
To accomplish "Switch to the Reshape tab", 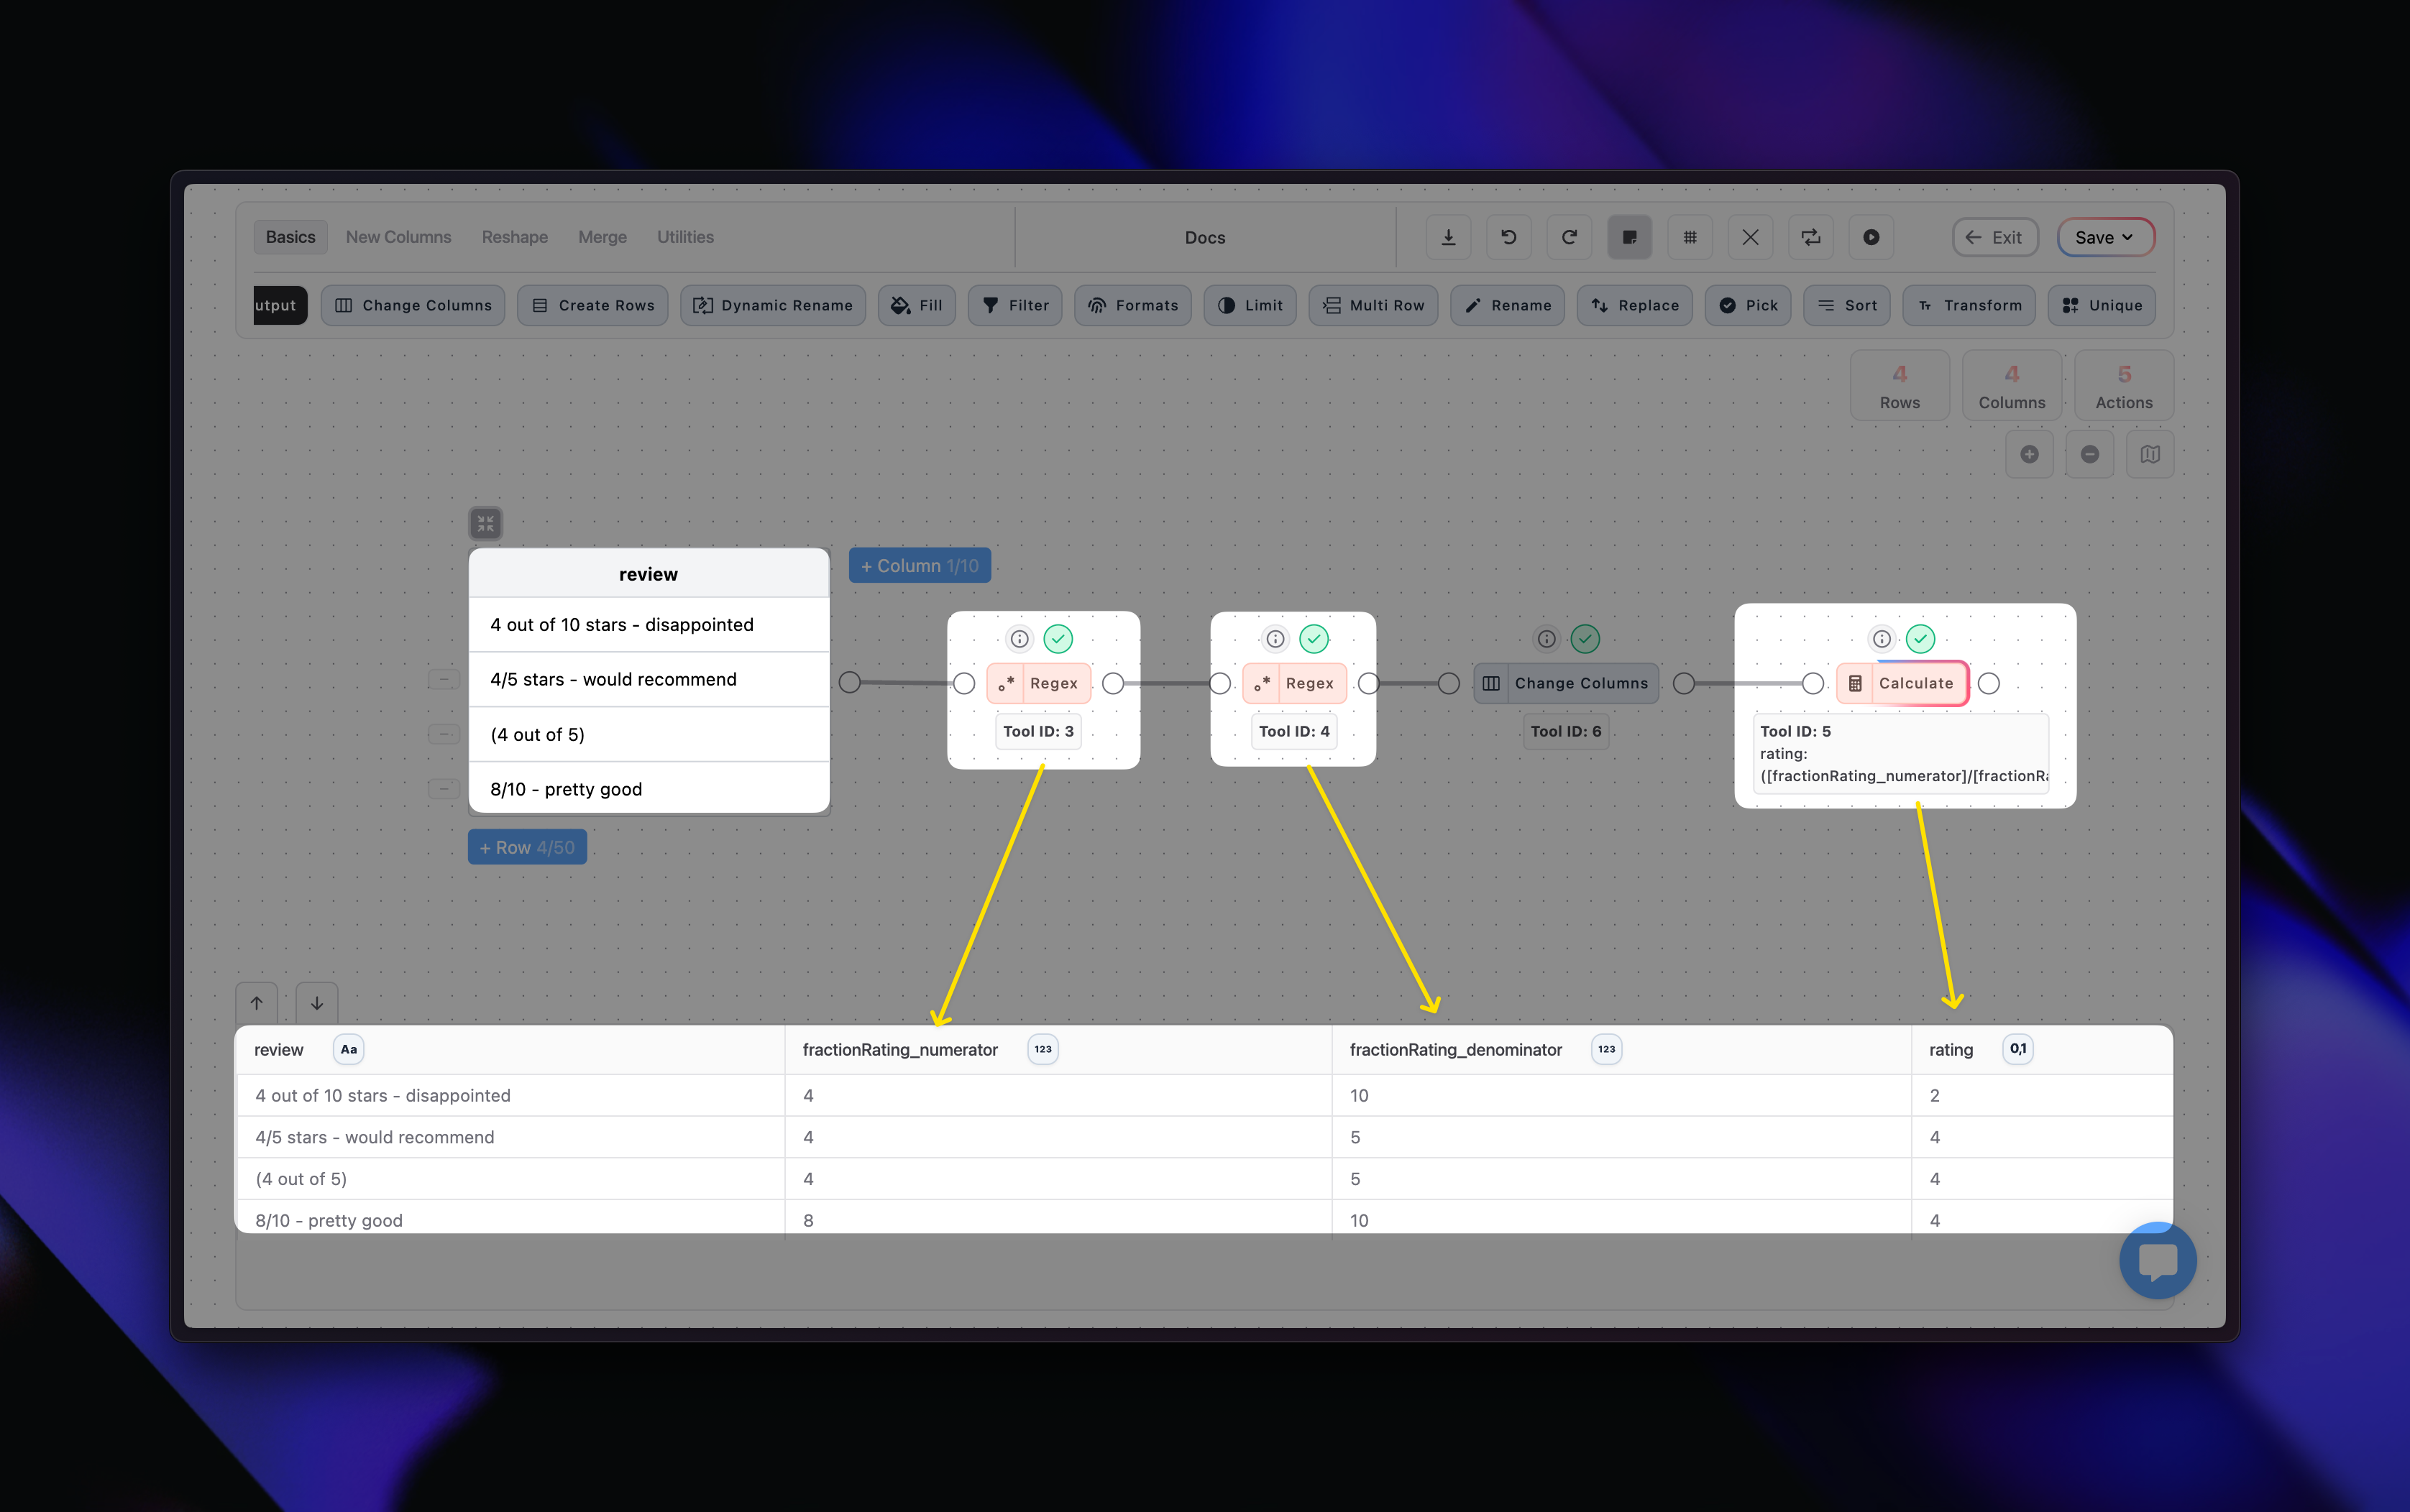I will 514,237.
